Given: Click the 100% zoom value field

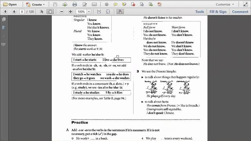Looking at the screenshot, I should pyautogui.click(x=81, y=12).
